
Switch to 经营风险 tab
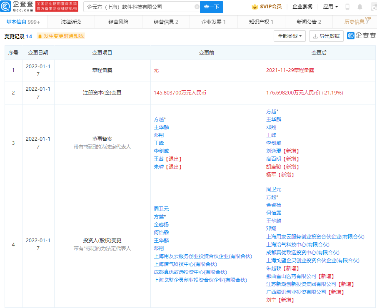pos(118,22)
